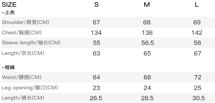Select the S size column header
Screen dimensions: 215x103
(x=96, y=5)
